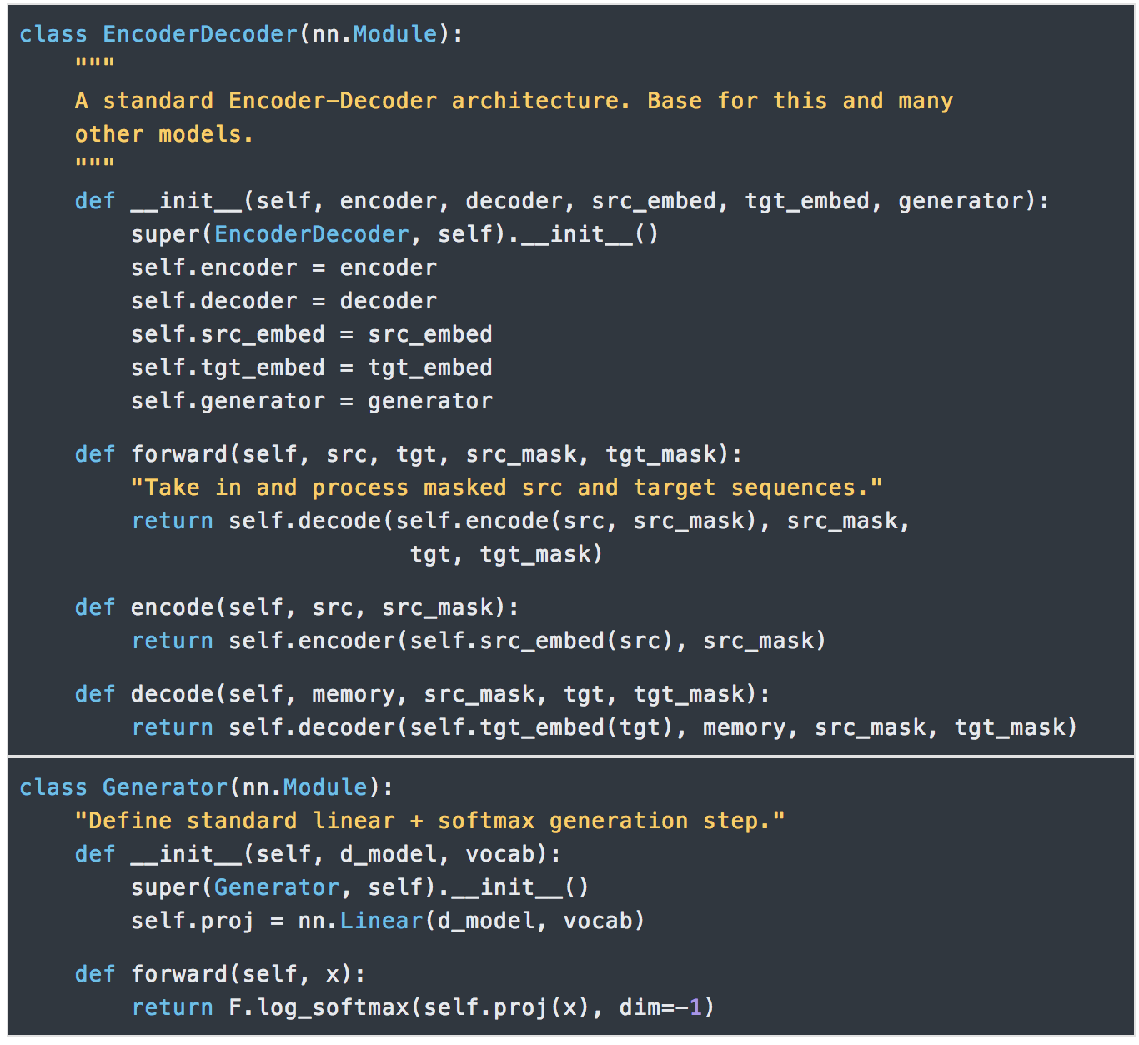Click the self.tgt_embed assignment line
1139x1045 pixels.
pos(312,367)
